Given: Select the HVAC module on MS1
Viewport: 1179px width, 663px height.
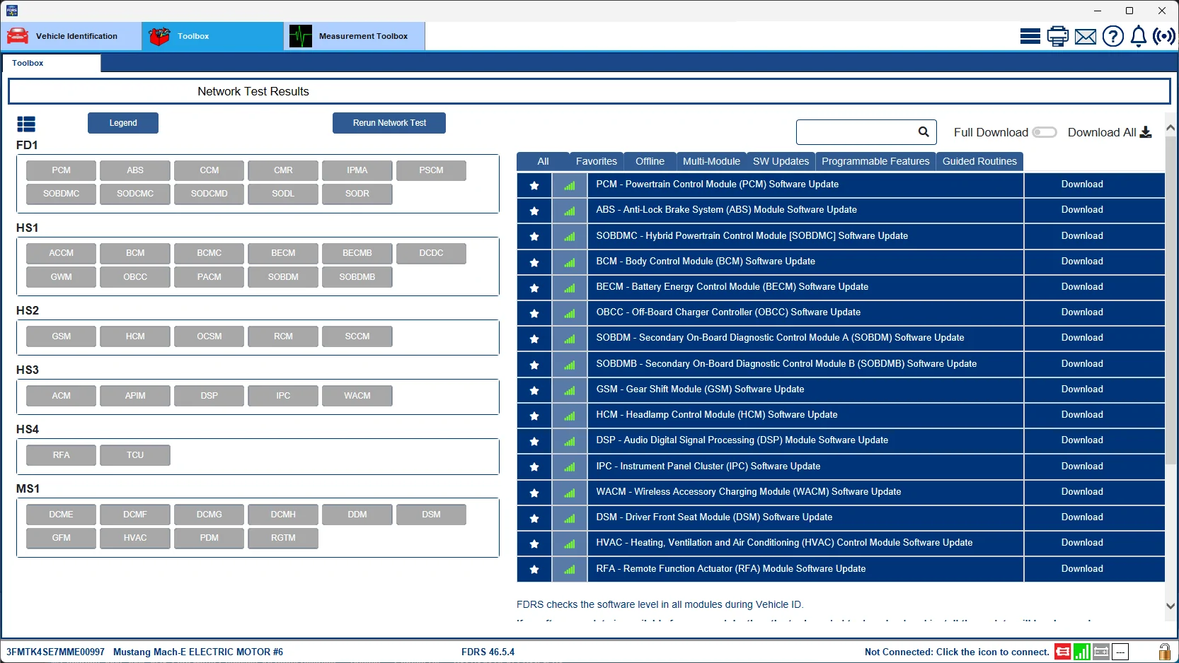Looking at the screenshot, I should coord(135,538).
